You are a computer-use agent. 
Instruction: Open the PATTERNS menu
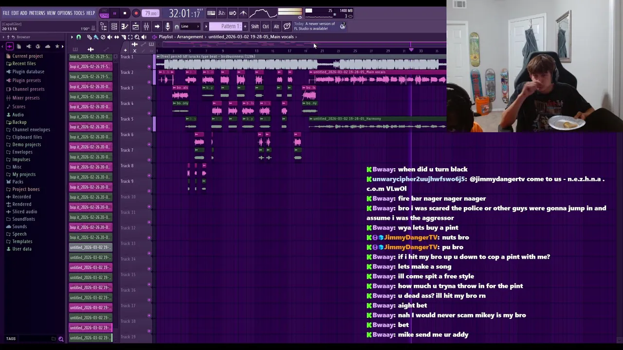click(37, 13)
